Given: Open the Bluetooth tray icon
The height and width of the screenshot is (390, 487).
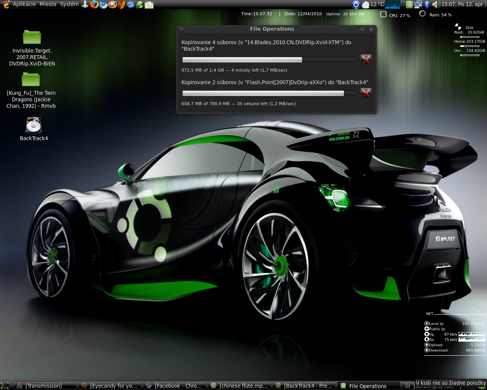Looking at the screenshot, I should coord(427,5).
